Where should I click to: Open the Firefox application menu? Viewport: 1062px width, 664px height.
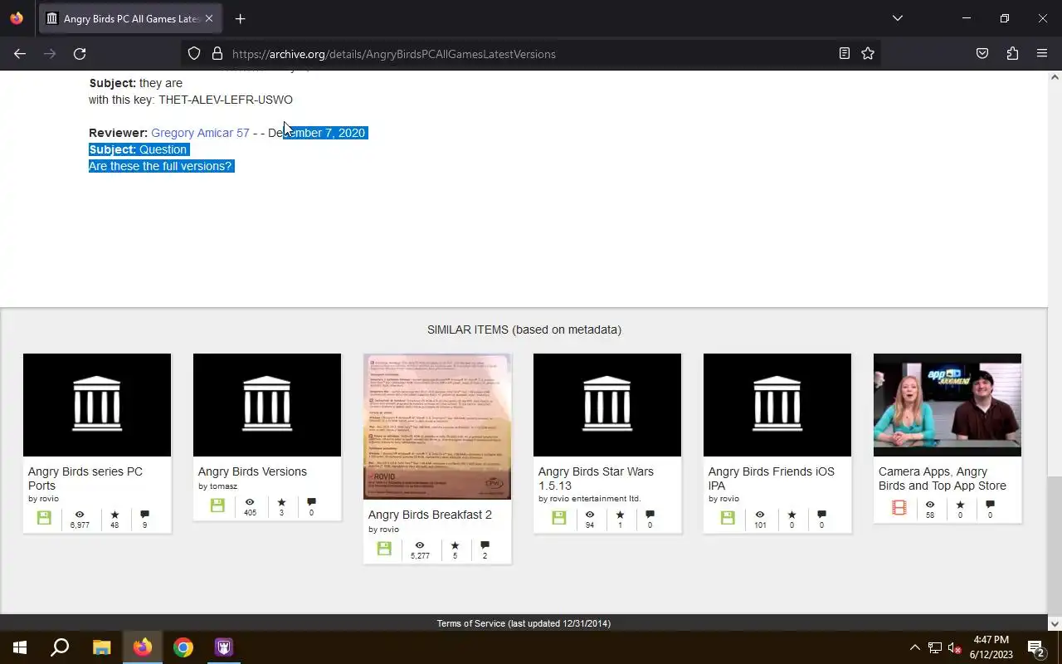1042,54
